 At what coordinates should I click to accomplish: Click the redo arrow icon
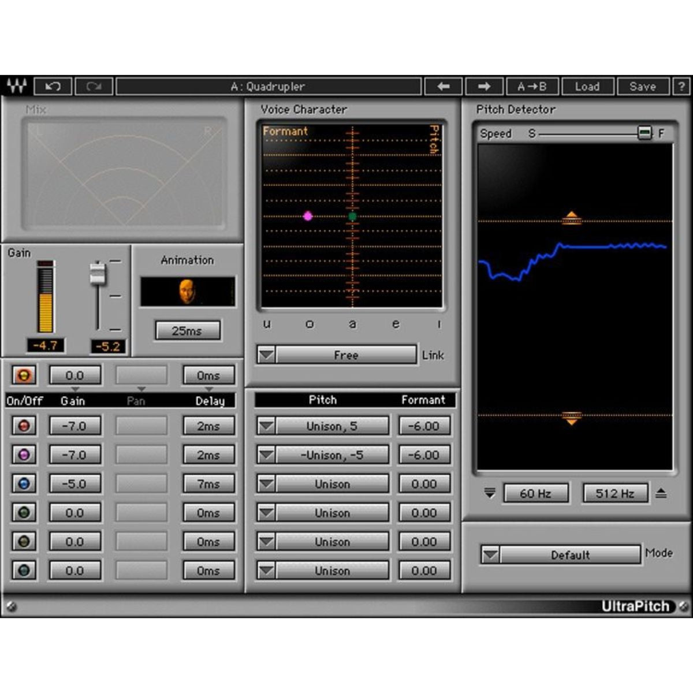pyautogui.click(x=95, y=87)
